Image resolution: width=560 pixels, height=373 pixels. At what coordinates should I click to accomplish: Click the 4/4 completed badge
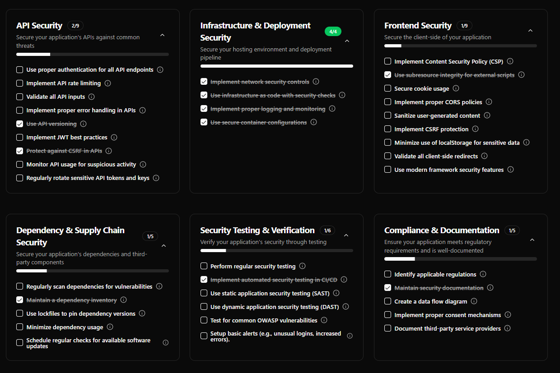pos(333,32)
